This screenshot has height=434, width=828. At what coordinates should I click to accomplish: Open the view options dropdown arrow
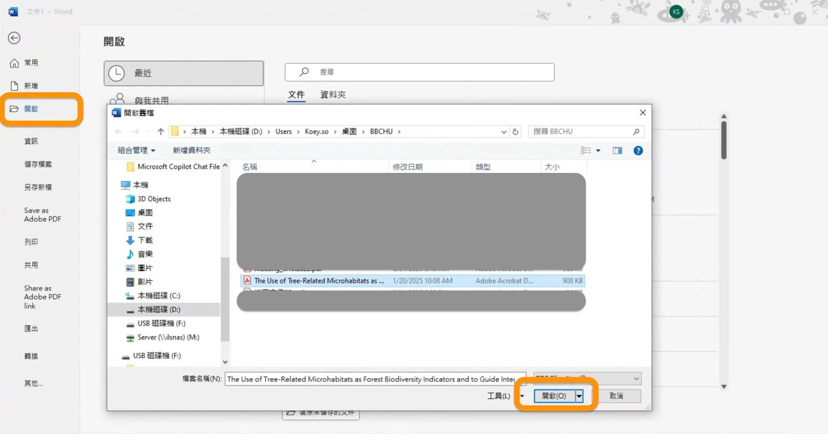[x=598, y=151]
